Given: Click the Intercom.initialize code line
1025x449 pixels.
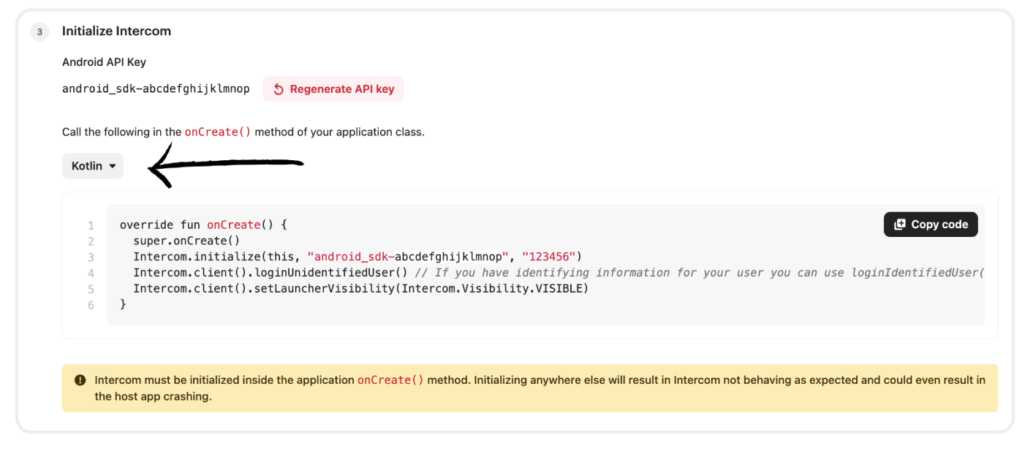Looking at the screenshot, I should 357,257.
